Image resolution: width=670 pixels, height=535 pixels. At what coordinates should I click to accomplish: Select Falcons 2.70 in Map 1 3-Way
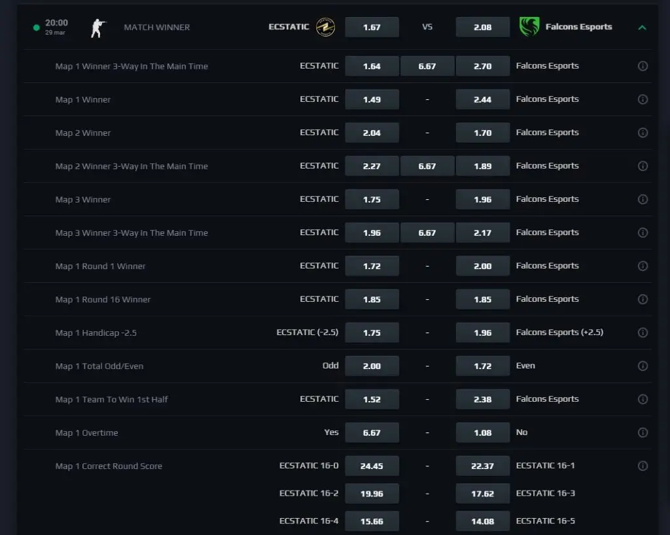coord(482,66)
